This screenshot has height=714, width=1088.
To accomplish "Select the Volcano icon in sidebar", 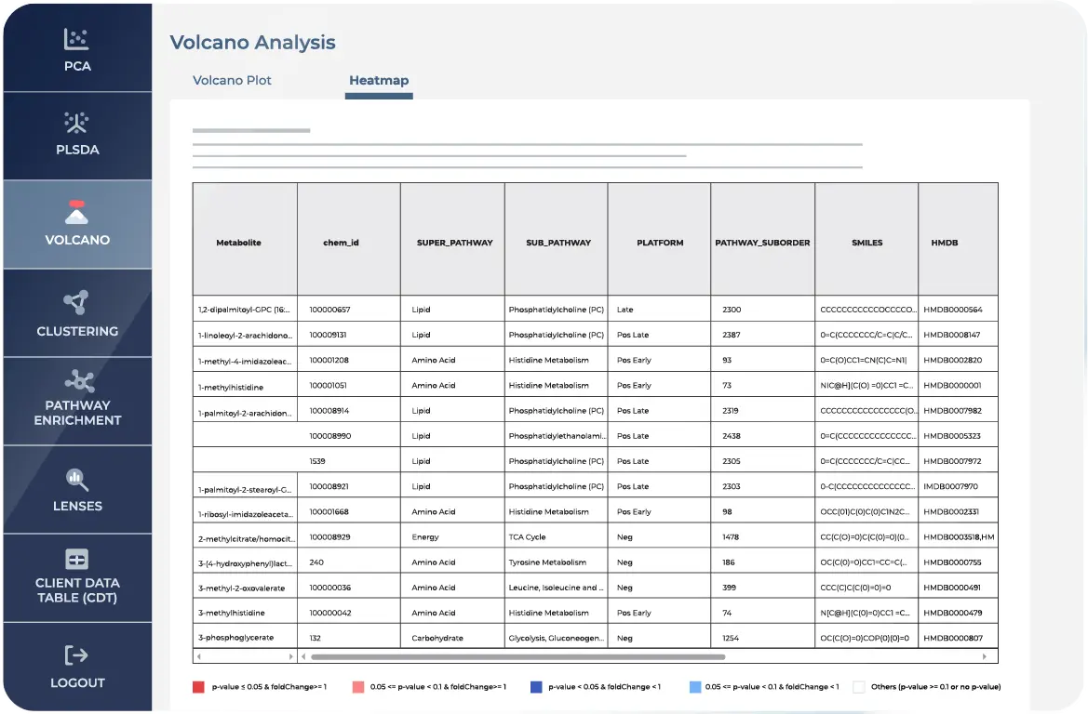I will pos(76,212).
